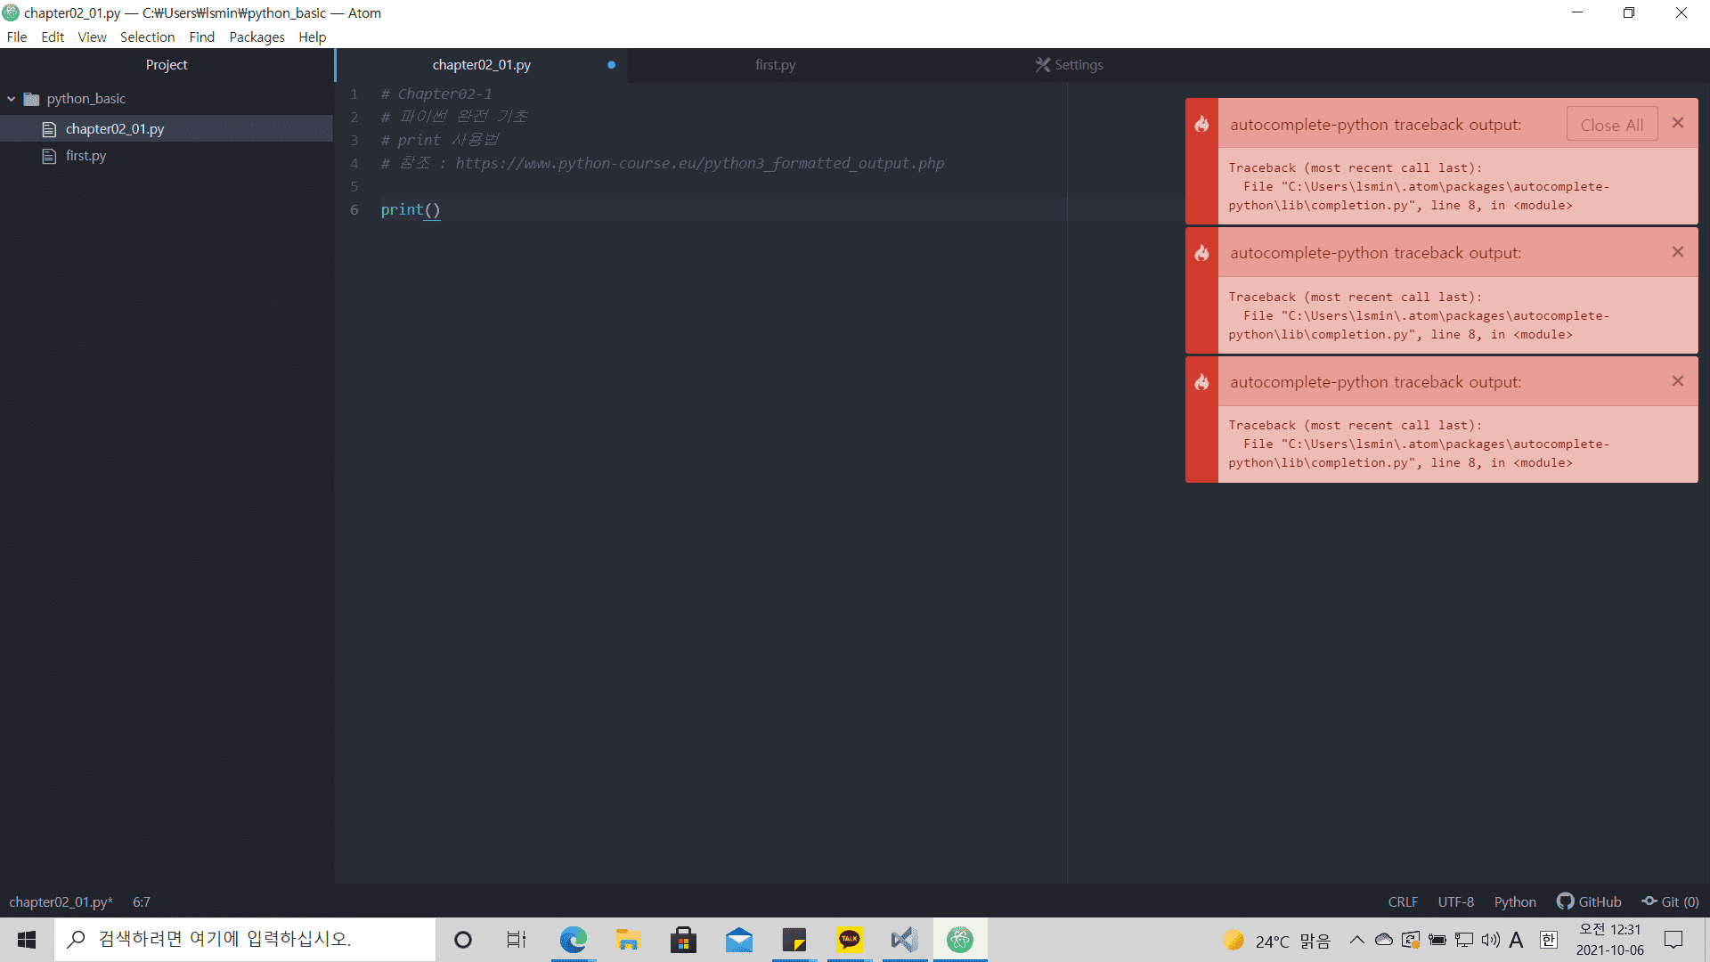Click the Windows taskbar search box
Viewport: 1710px width, 962px height.
[x=245, y=940]
